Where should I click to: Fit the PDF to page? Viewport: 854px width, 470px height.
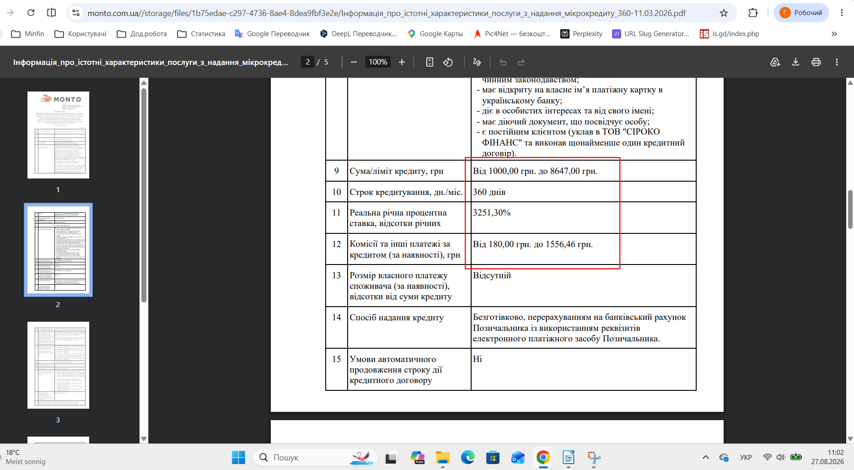(430, 62)
